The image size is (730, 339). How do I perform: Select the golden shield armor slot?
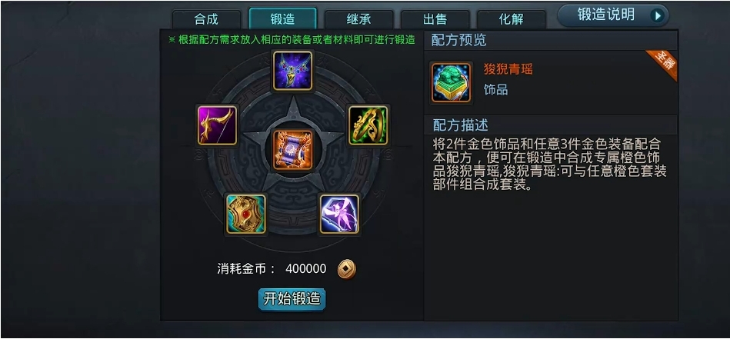pos(246,214)
